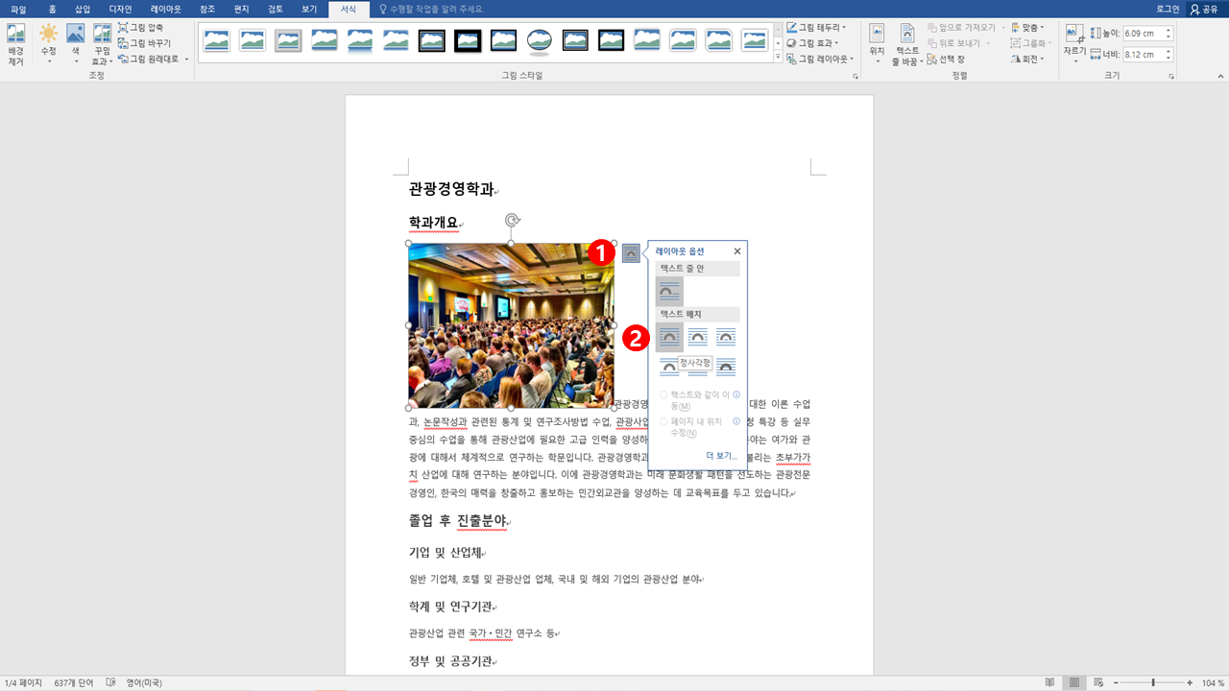Switch to the 검토 tab
1229x691 pixels.
click(x=276, y=9)
